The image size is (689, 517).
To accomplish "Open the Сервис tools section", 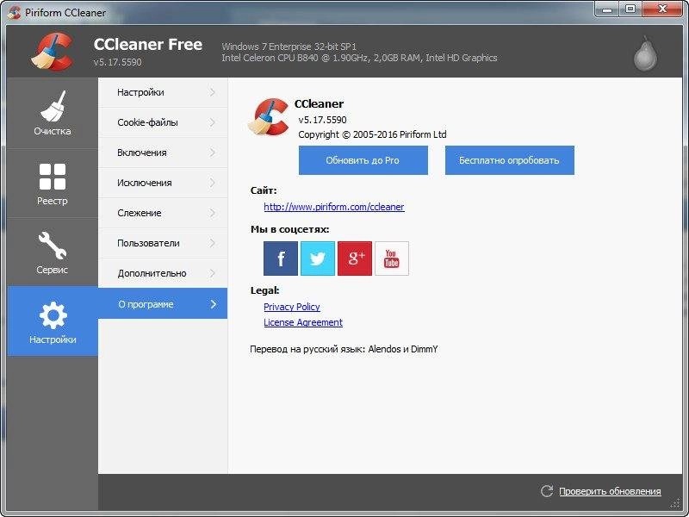I will click(53, 252).
